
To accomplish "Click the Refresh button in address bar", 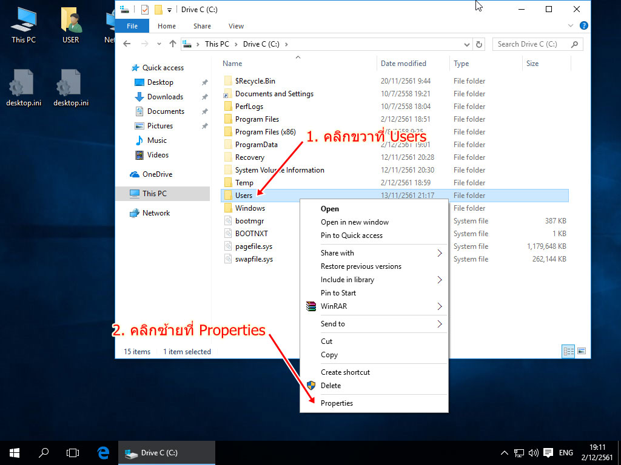I will tap(479, 44).
